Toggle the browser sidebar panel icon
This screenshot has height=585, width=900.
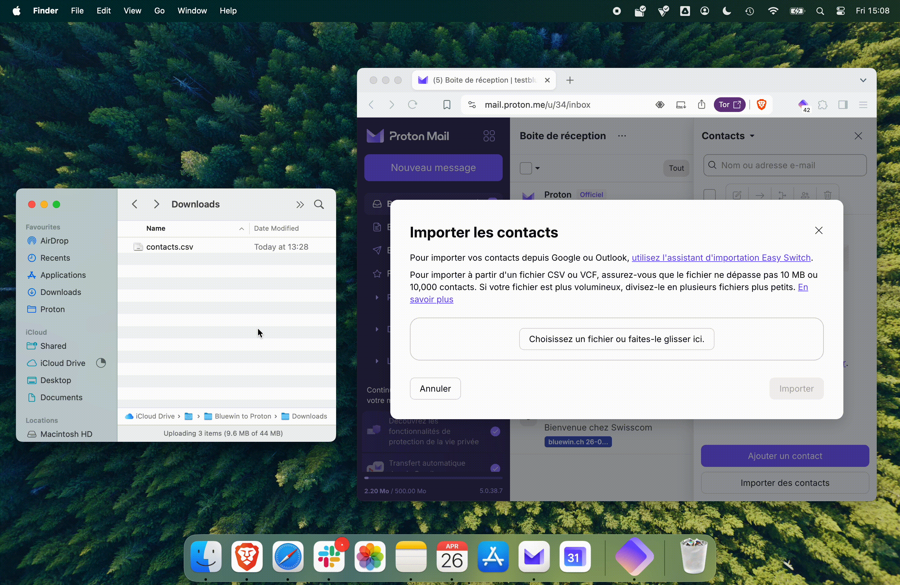[x=843, y=105]
